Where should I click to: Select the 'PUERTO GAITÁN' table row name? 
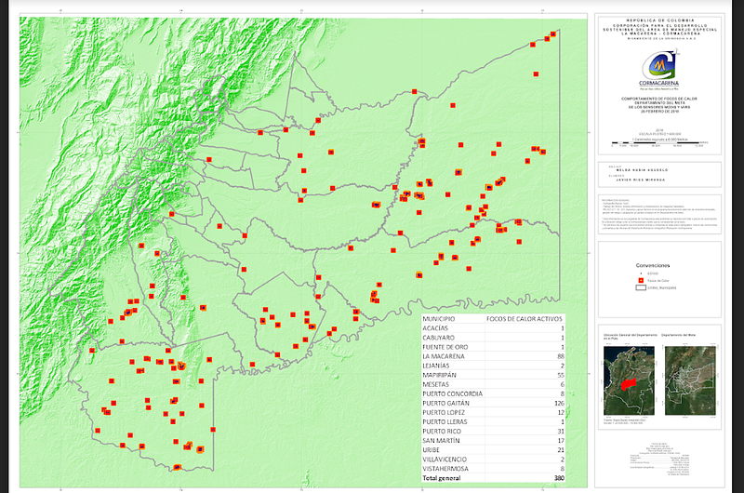click(446, 403)
